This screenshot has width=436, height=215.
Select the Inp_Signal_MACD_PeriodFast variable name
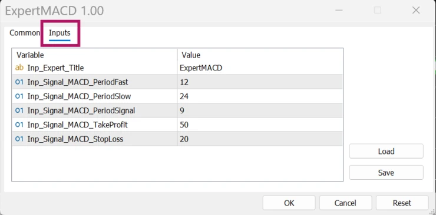(78, 82)
